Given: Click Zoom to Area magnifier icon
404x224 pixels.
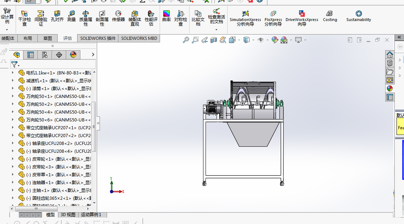Looking at the screenshot, I should tap(195, 40).
